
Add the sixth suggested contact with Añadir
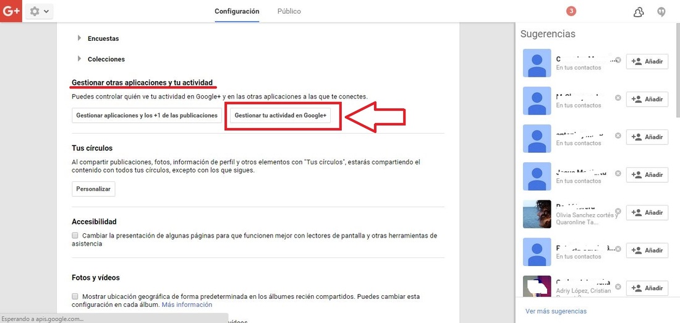[647, 251]
